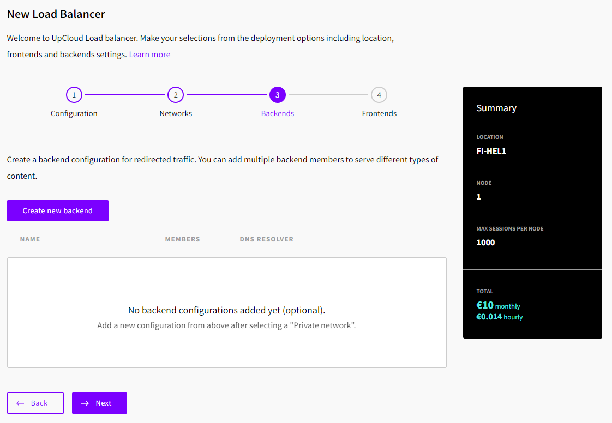This screenshot has height=423, width=612.
Task: Click the €0.014 hourly total
Action: 499,317
